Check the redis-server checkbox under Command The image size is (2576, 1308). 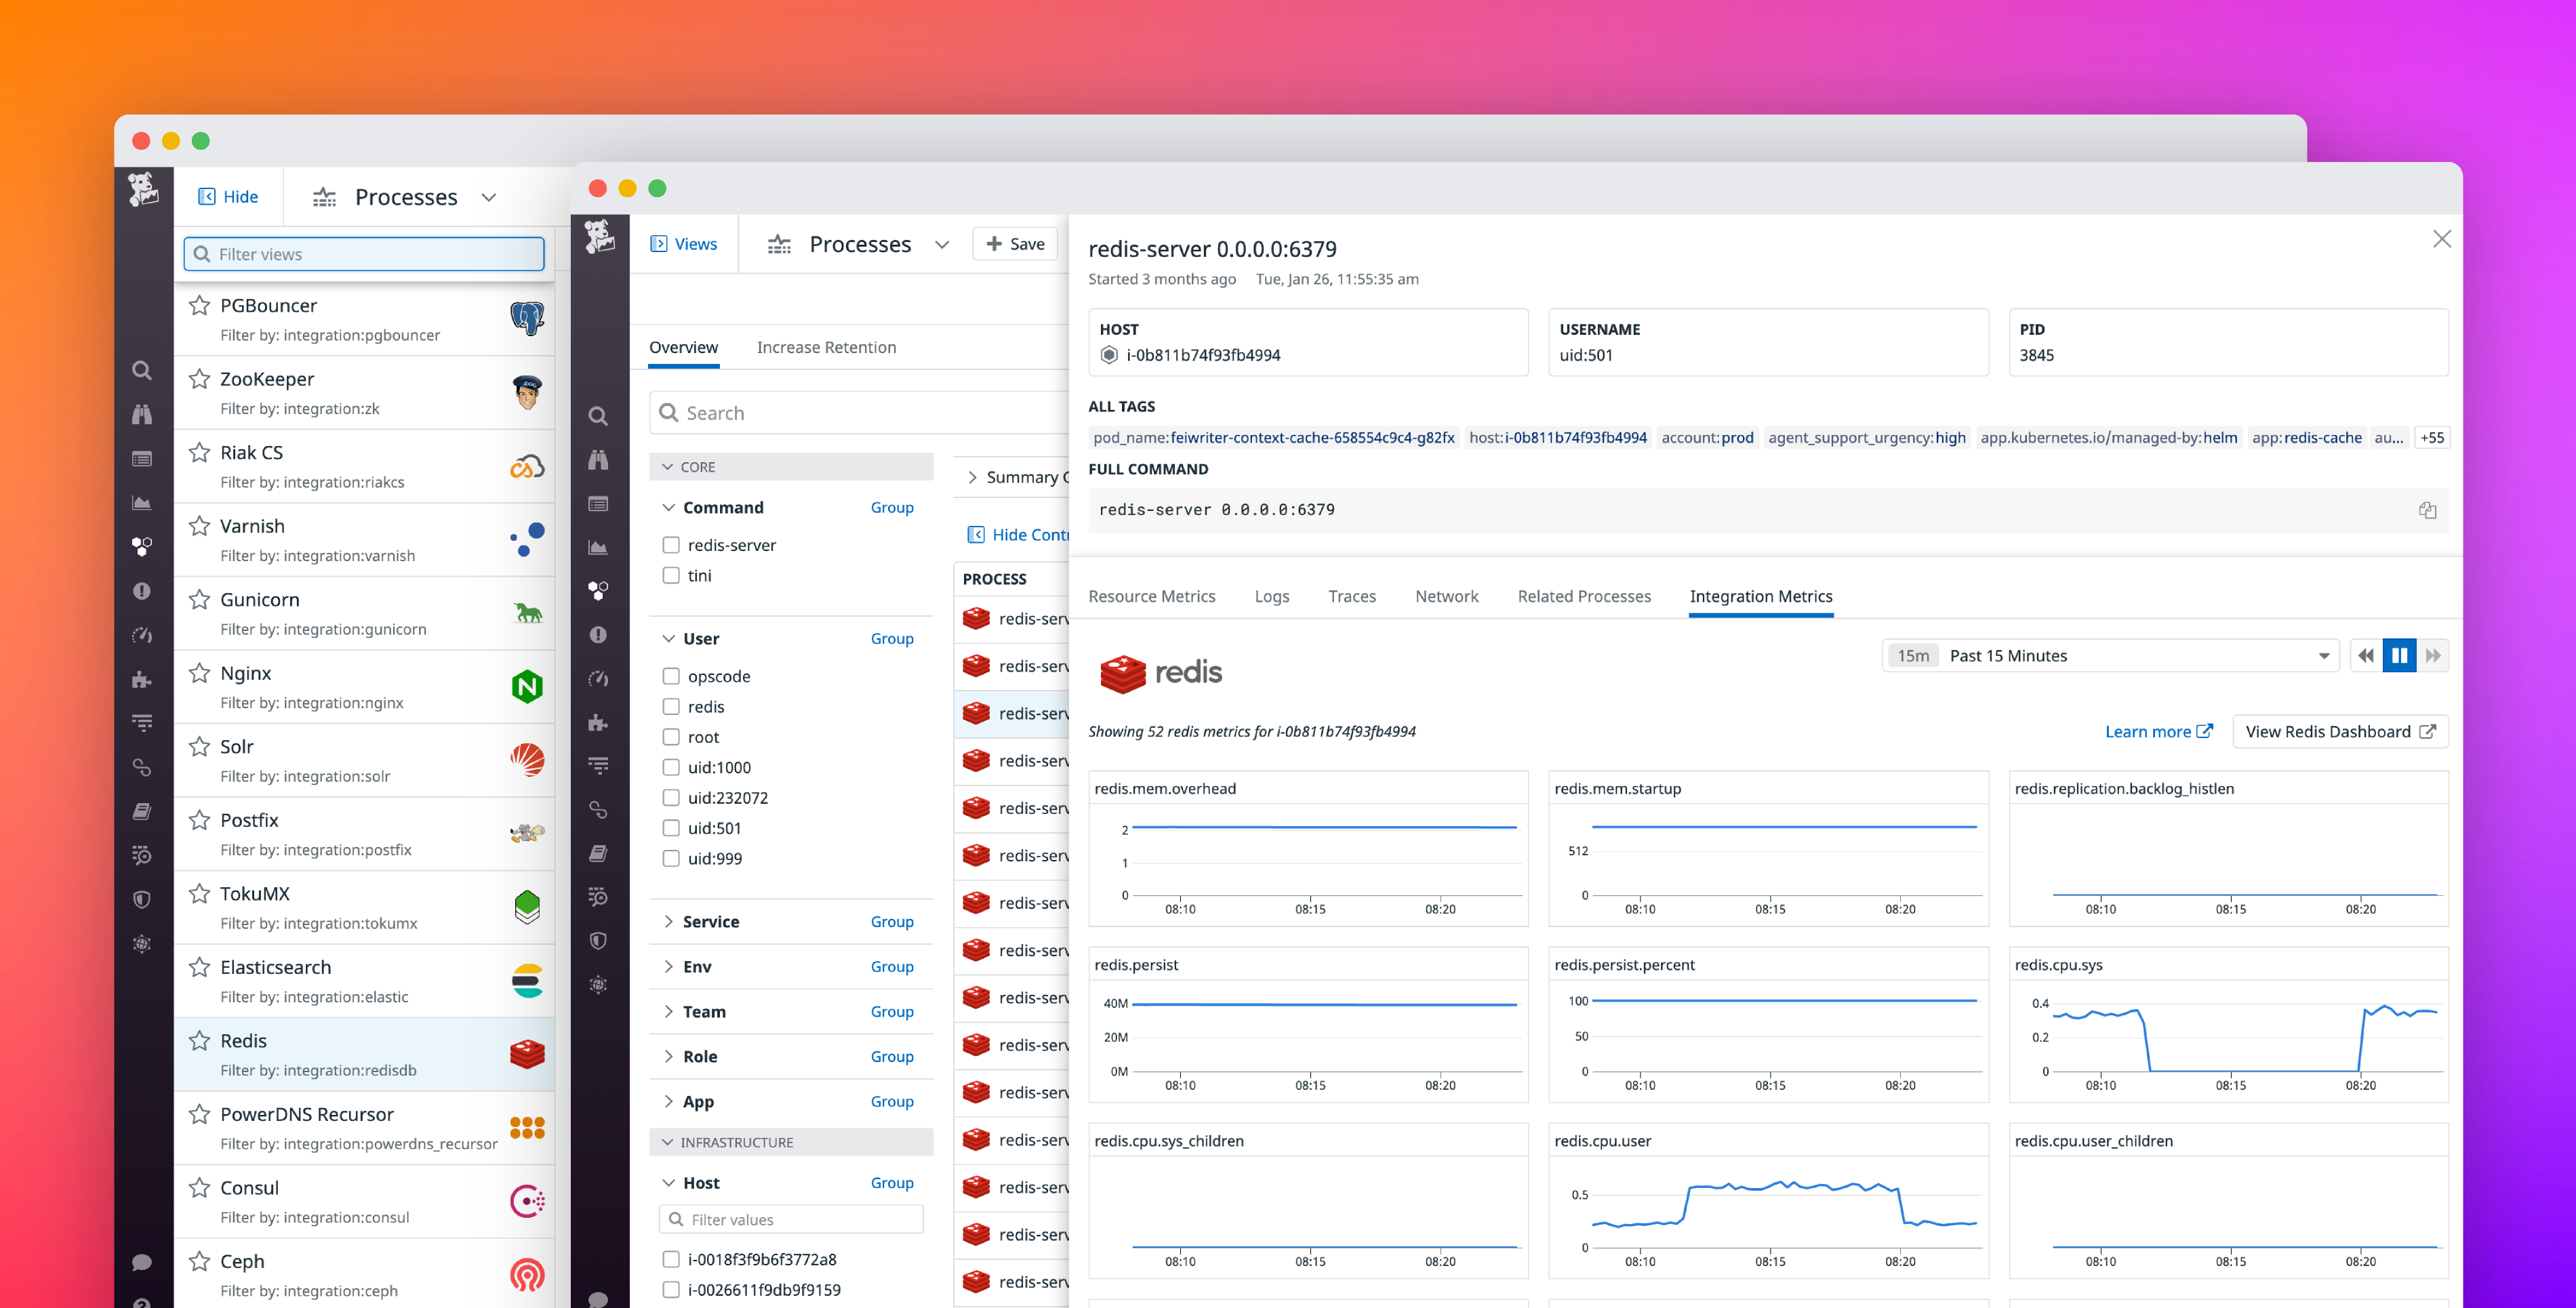(x=670, y=545)
